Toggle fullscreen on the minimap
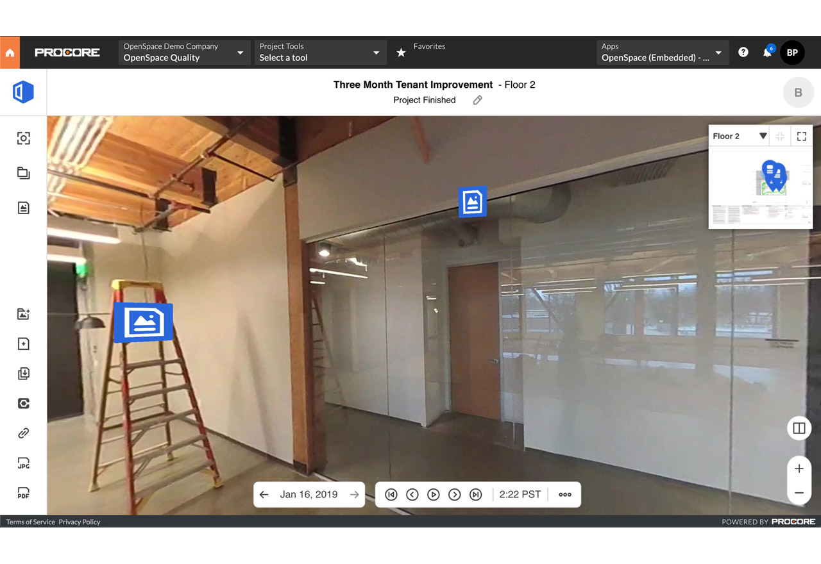Viewport: 821px width, 564px height. click(802, 136)
